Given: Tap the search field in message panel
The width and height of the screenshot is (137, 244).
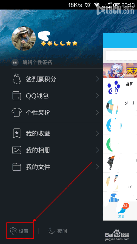Looking at the screenshot, I should [x=121, y=55].
